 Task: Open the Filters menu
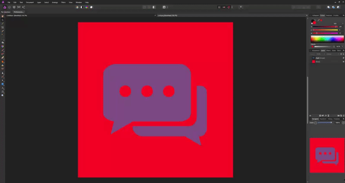(63, 3)
